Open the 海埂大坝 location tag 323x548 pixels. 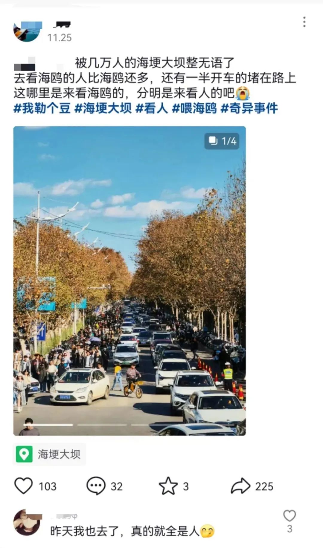[x=50, y=454]
